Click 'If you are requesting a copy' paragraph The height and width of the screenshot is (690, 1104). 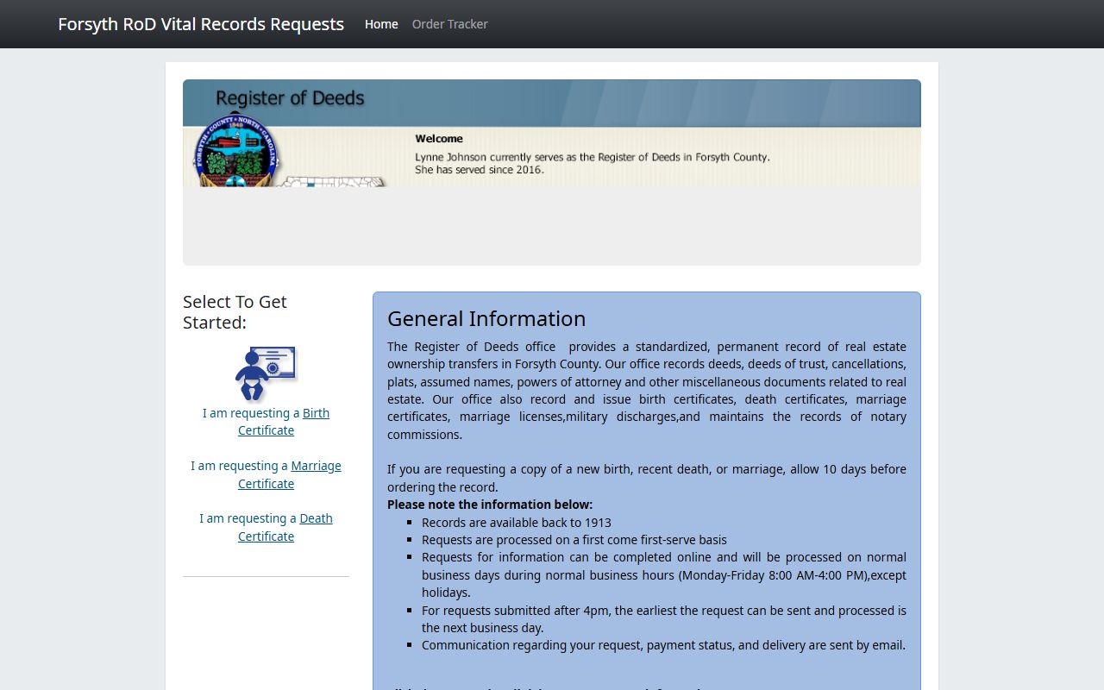coord(647,478)
